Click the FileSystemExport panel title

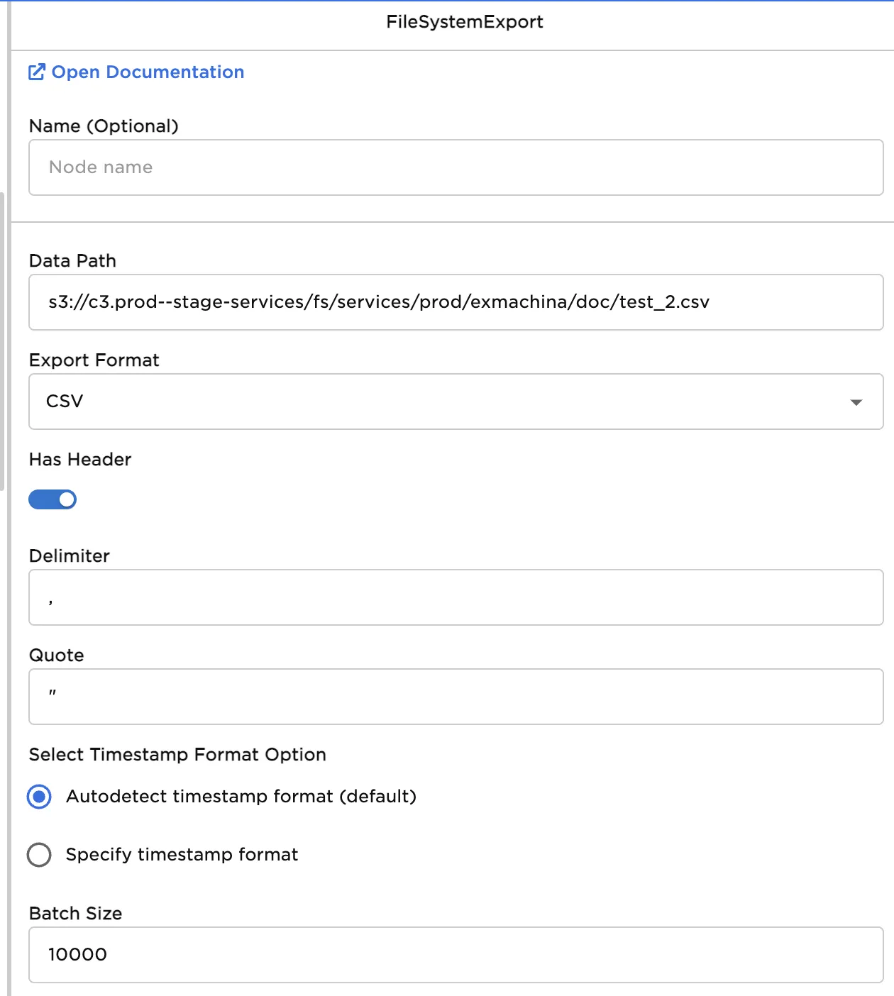click(465, 22)
